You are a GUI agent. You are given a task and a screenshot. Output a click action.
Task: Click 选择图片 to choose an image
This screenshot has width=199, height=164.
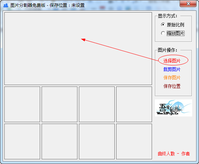pos(172,61)
